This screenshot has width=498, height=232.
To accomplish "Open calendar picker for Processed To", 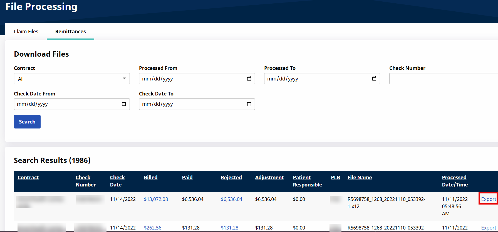I will coord(374,79).
